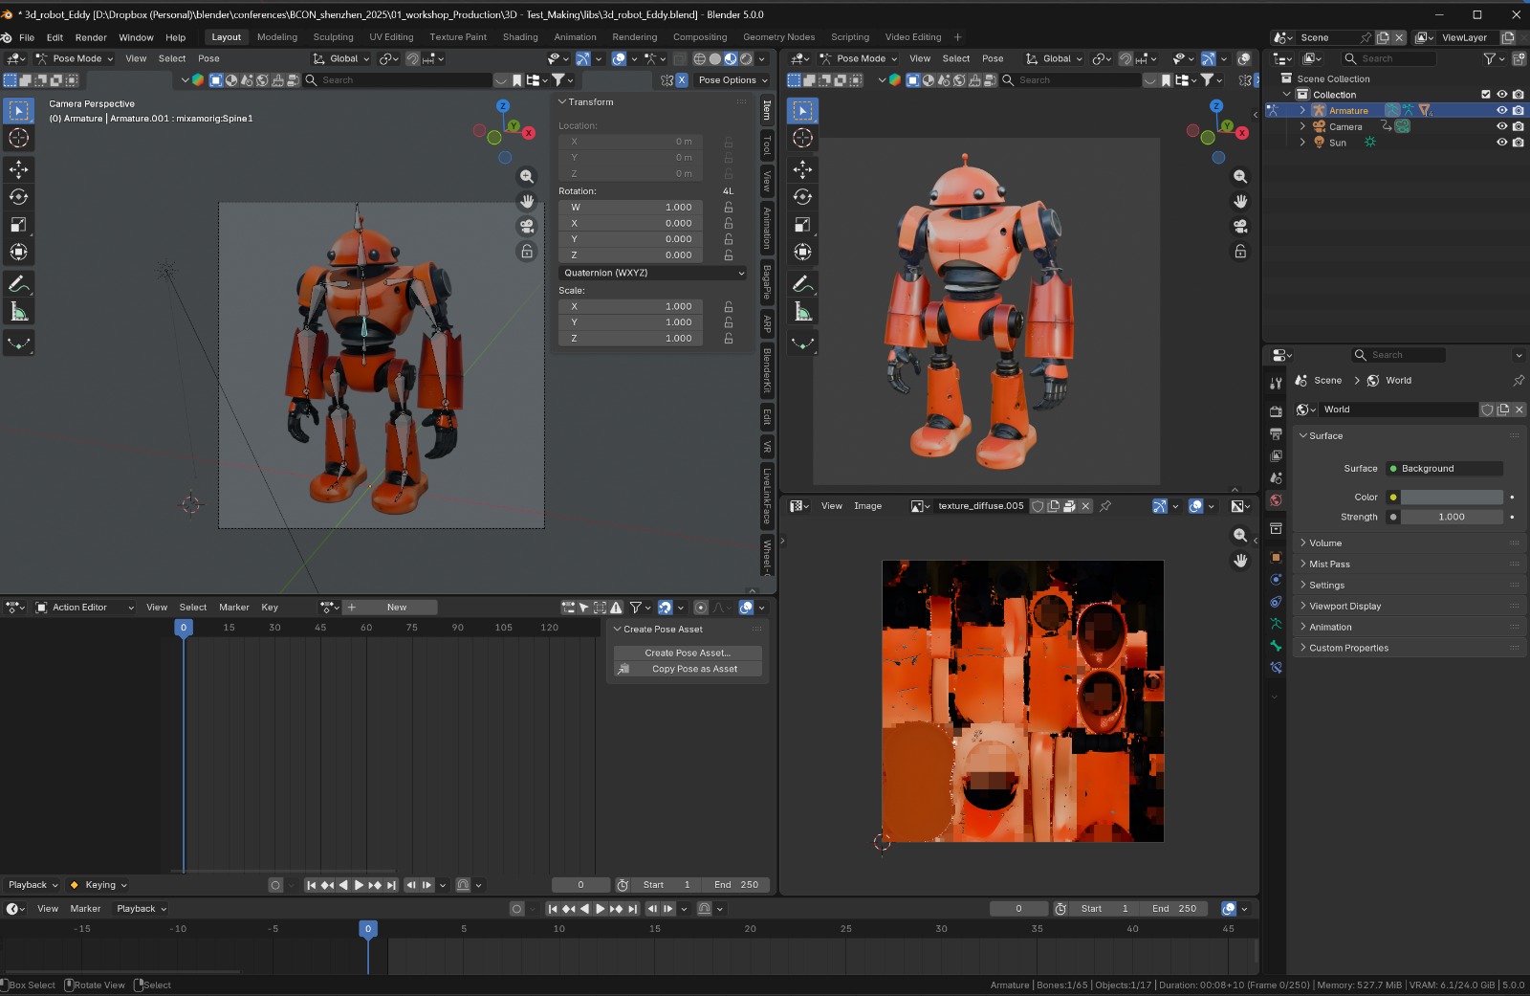Click zoom magnifier icon in left viewport

click(x=527, y=177)
